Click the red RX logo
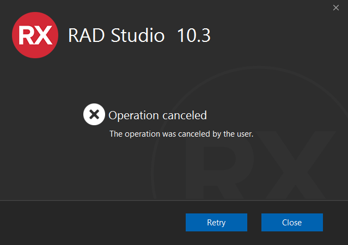The height and width of the screenshot is (245, 348). click(35, 35)
